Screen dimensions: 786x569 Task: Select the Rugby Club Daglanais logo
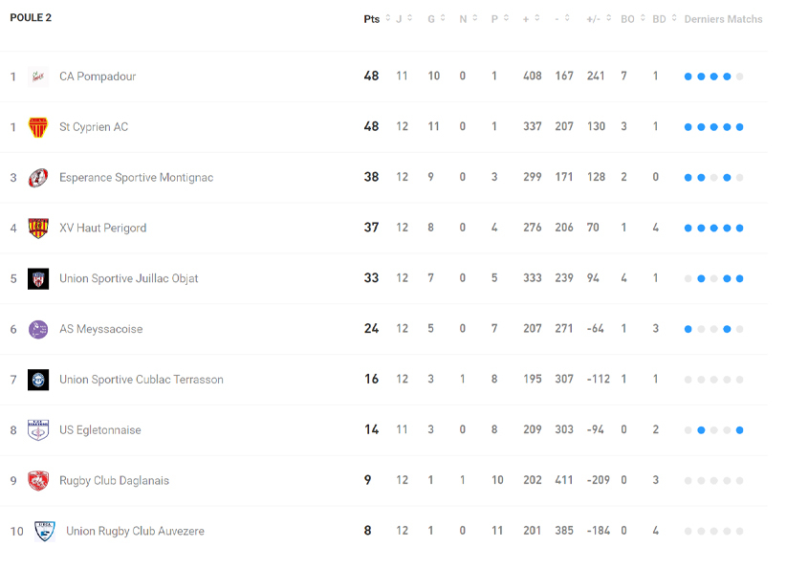pos(38,481)
